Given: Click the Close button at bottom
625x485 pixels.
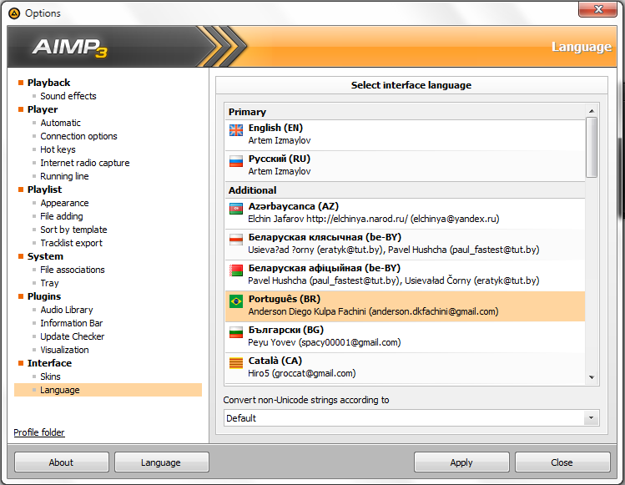Looking at the screenshot, I should point(562,462).
